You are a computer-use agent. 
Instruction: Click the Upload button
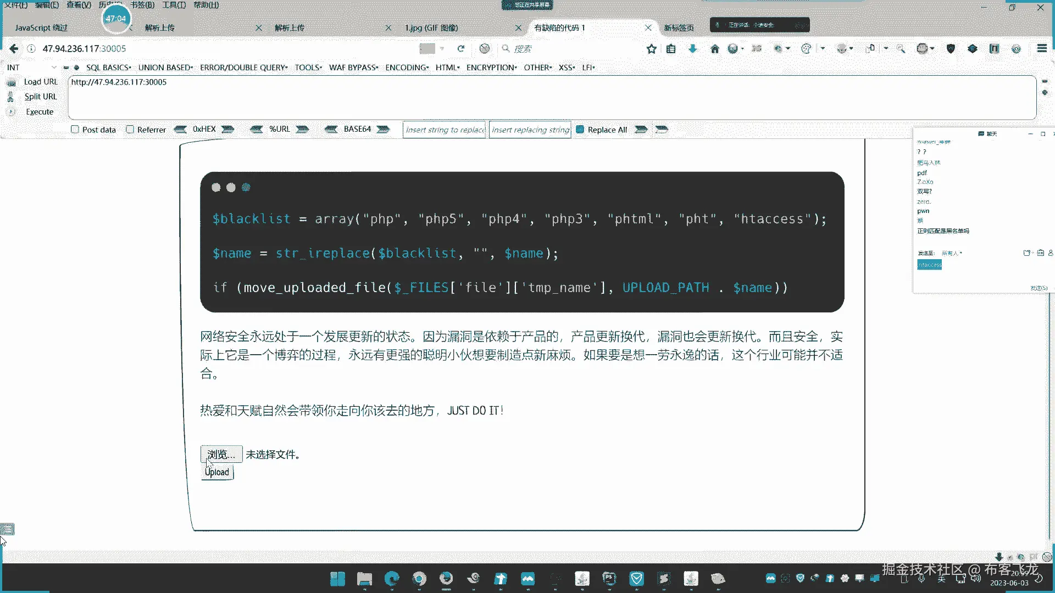(x=217, y=472)
